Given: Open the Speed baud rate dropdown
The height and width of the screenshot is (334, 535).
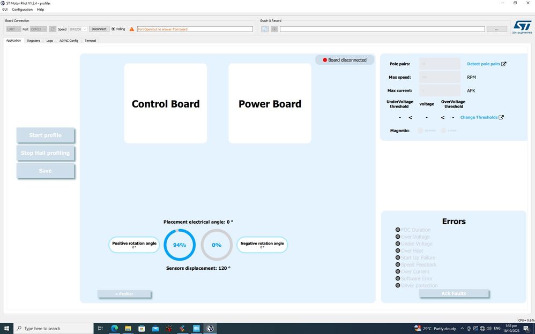Looking at the screenshot, I should click(x=78, y=29).
